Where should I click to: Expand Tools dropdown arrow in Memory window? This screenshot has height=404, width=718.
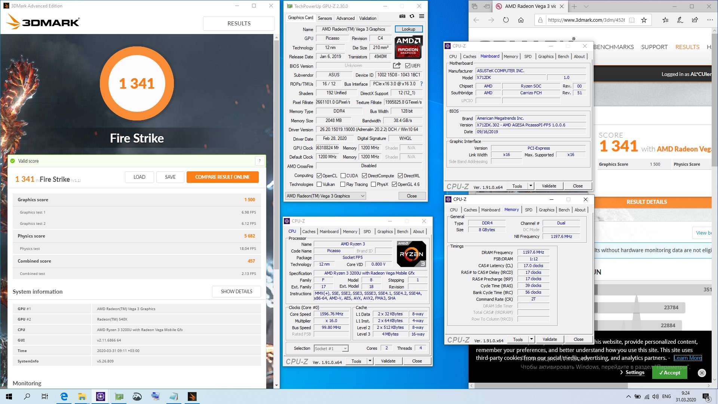click(531, 339)
